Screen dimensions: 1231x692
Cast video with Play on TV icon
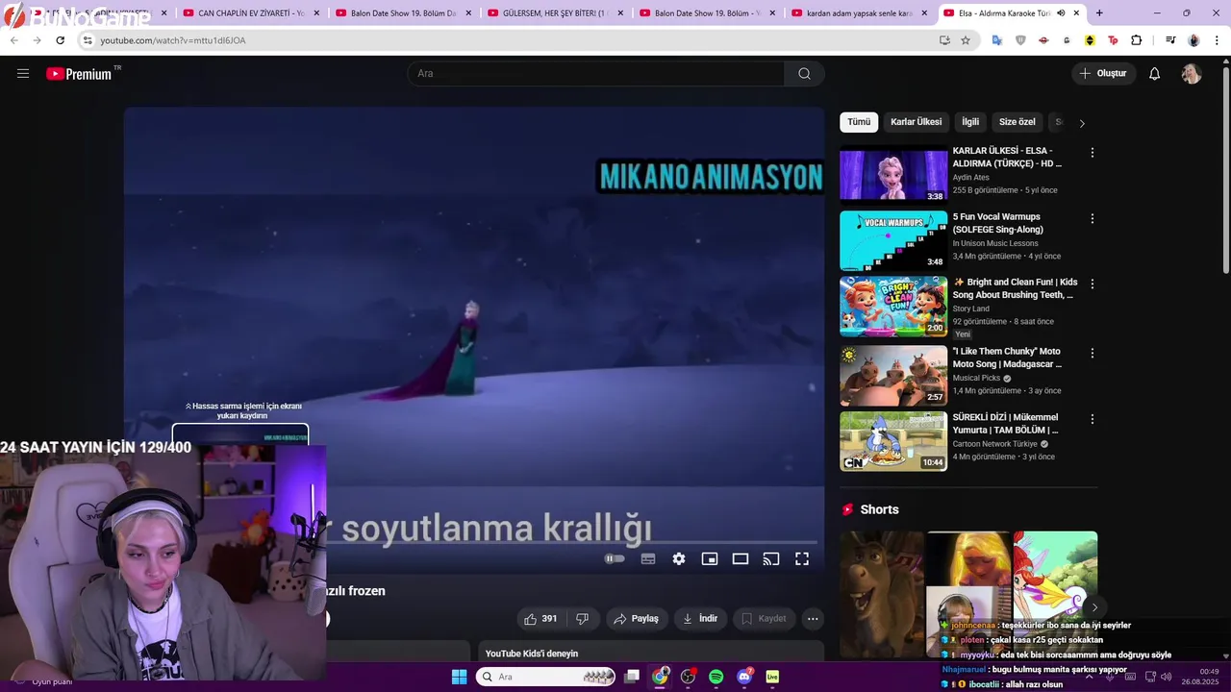click(x=771, y=559)
